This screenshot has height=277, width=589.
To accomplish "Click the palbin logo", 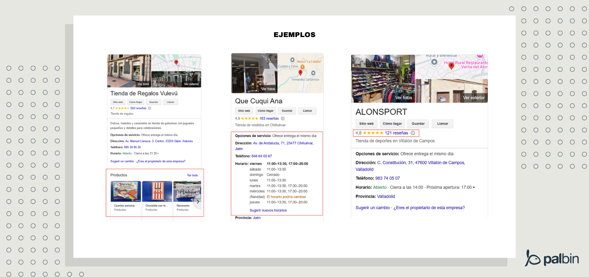I will click(x=552, y=258).
